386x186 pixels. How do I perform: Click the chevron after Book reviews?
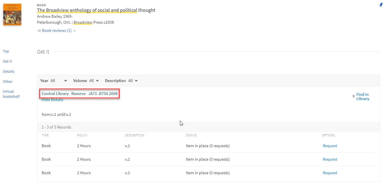point(75,31)
